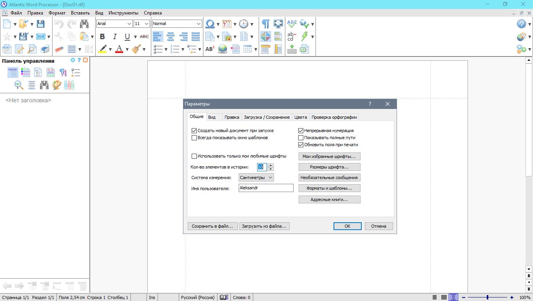
Task: Enable 'Всегда показывать окно шаблонов' checkbox
Action: pyautogui.click(x=194, y=138)
